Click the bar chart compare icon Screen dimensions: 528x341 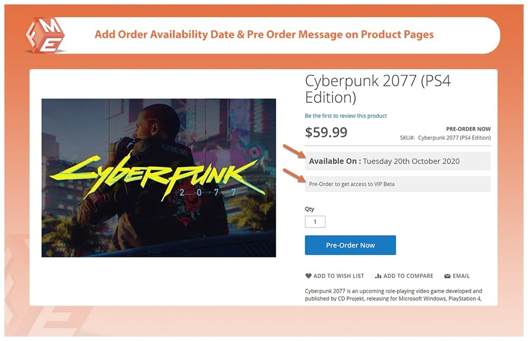(378, 276)
